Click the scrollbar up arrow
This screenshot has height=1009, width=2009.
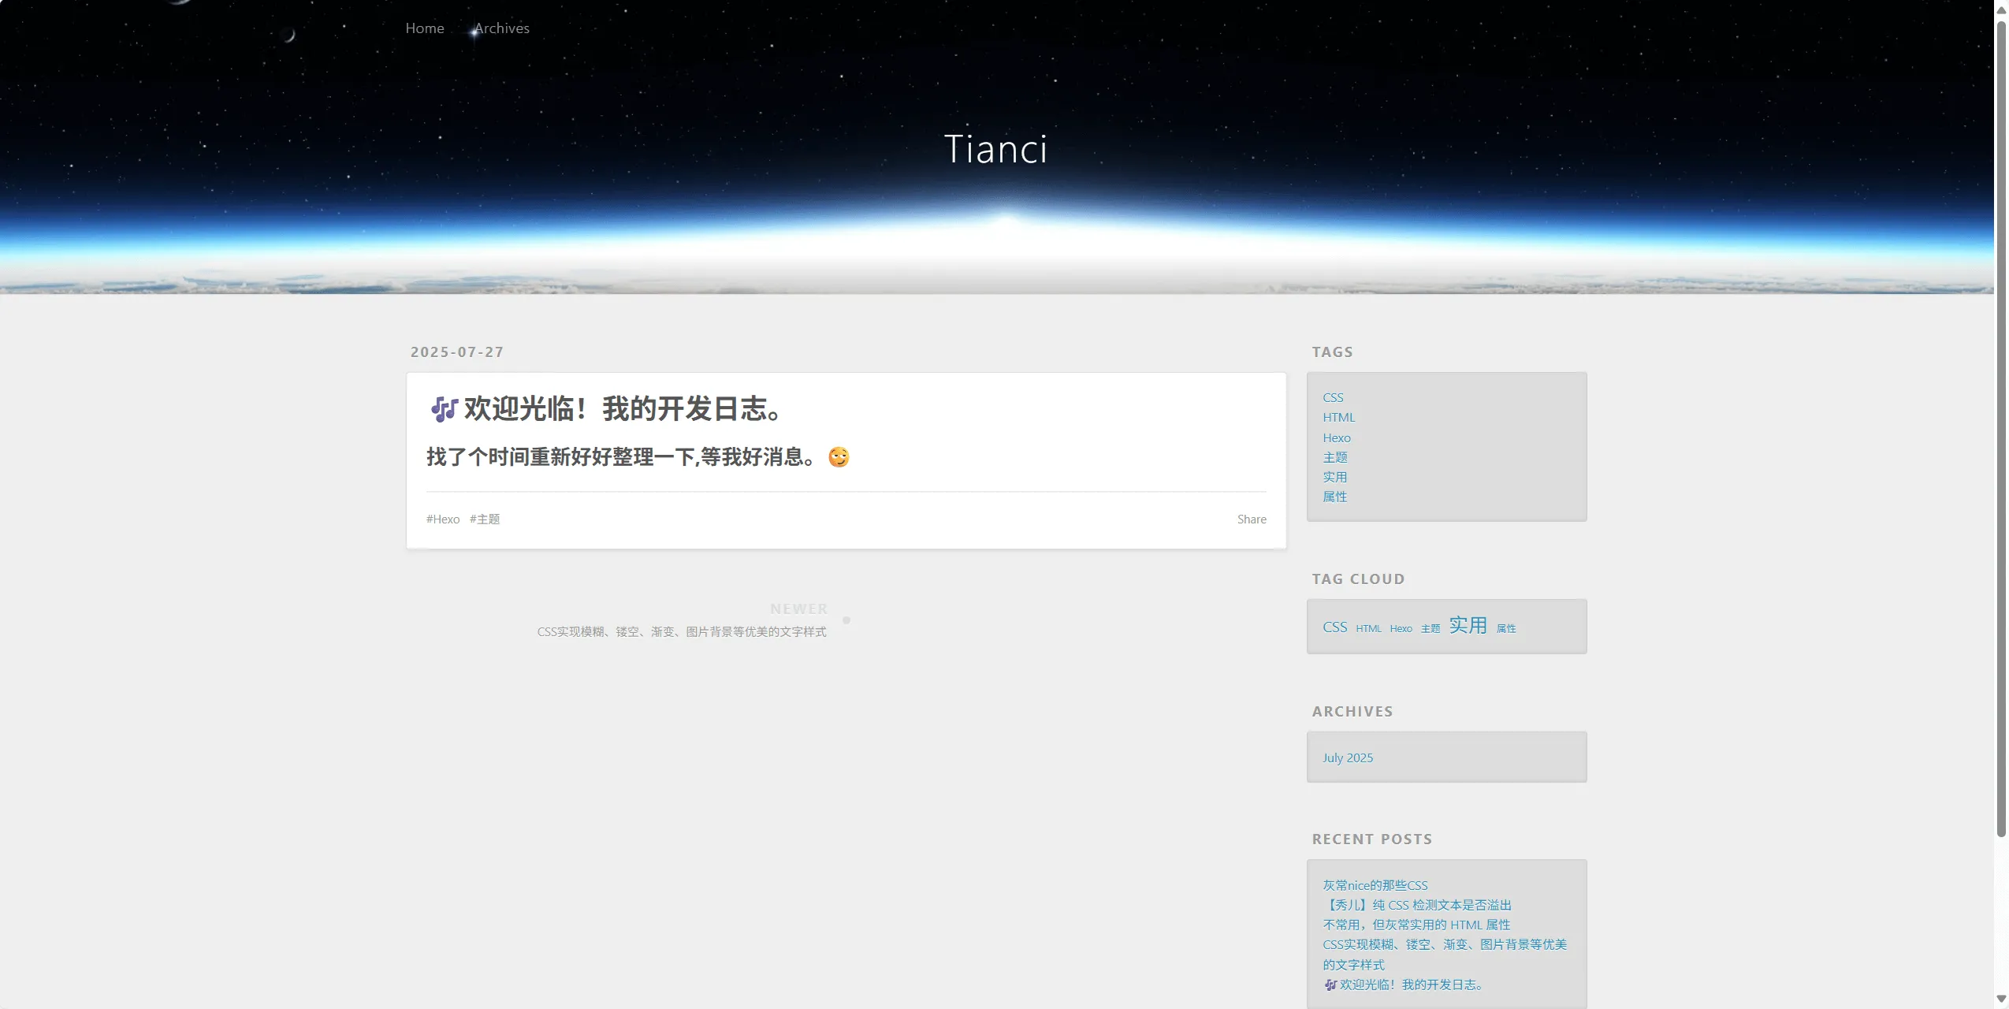(x=2001, y=9)
